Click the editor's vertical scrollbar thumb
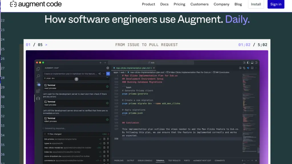 [258, 150]
